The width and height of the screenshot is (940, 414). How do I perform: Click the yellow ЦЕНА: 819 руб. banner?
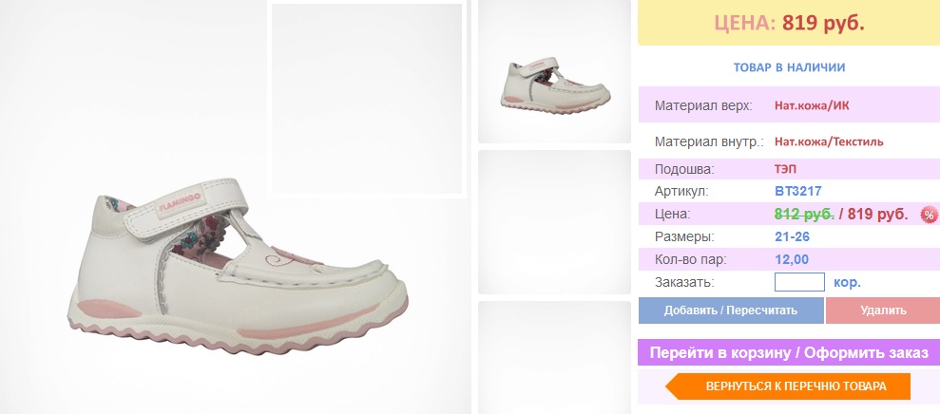click(789, 23)
